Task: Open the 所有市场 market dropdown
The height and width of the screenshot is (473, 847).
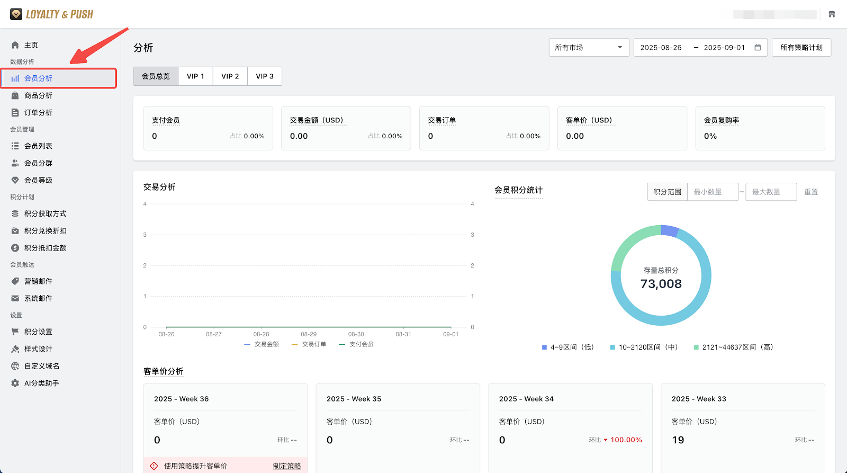Action: pos(589,47)
